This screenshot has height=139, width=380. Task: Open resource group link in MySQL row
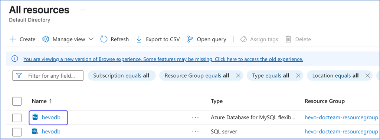click(341, 118)
